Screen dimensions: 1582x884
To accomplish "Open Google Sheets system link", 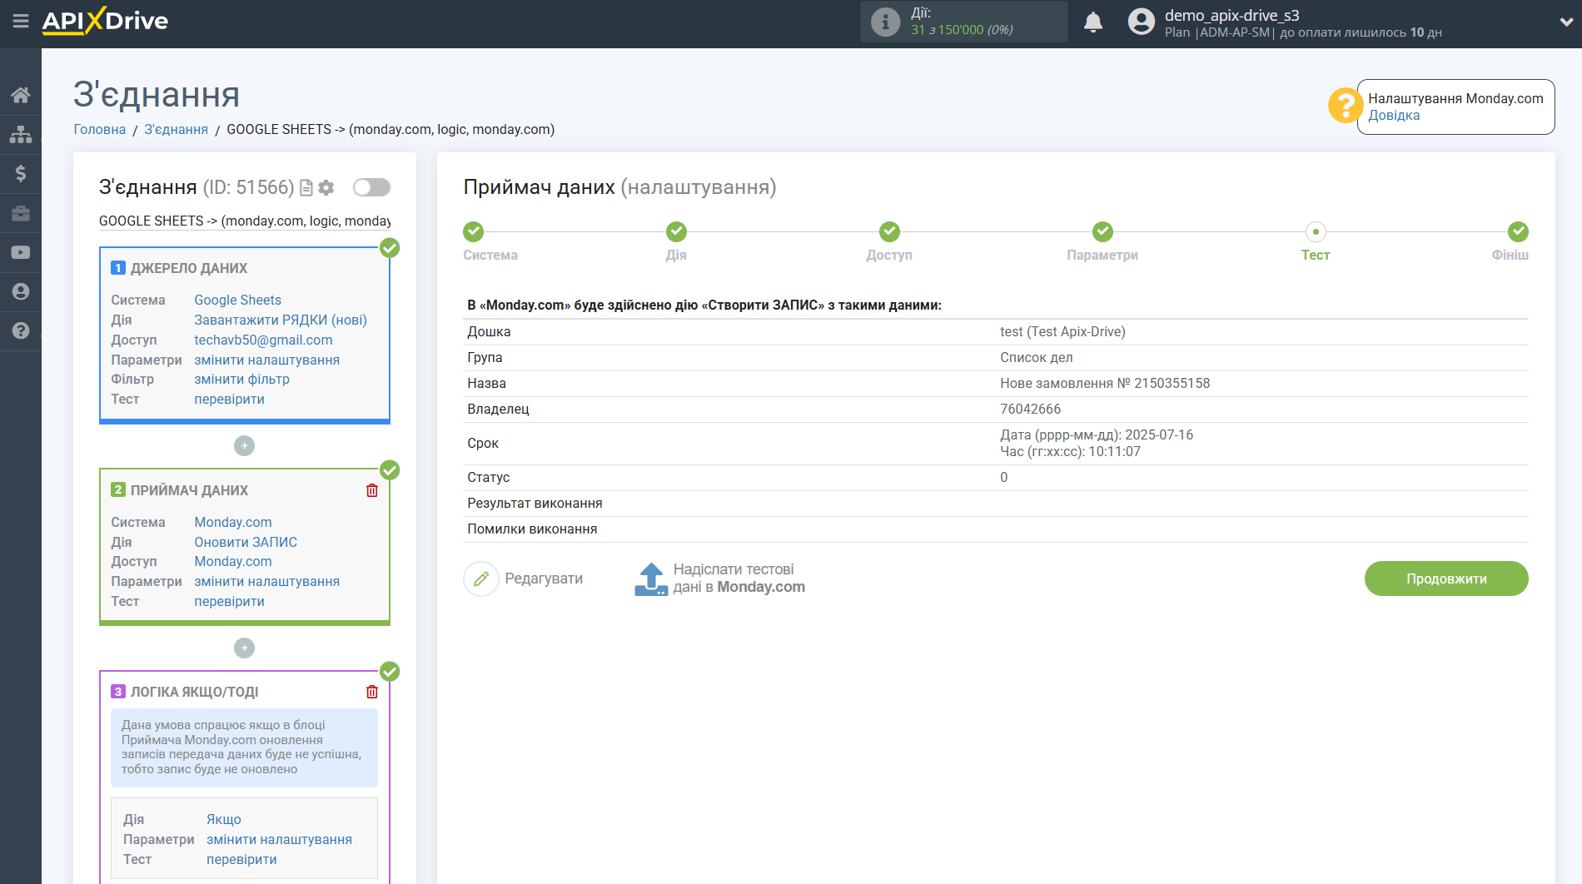I will (x=238, y=300).
